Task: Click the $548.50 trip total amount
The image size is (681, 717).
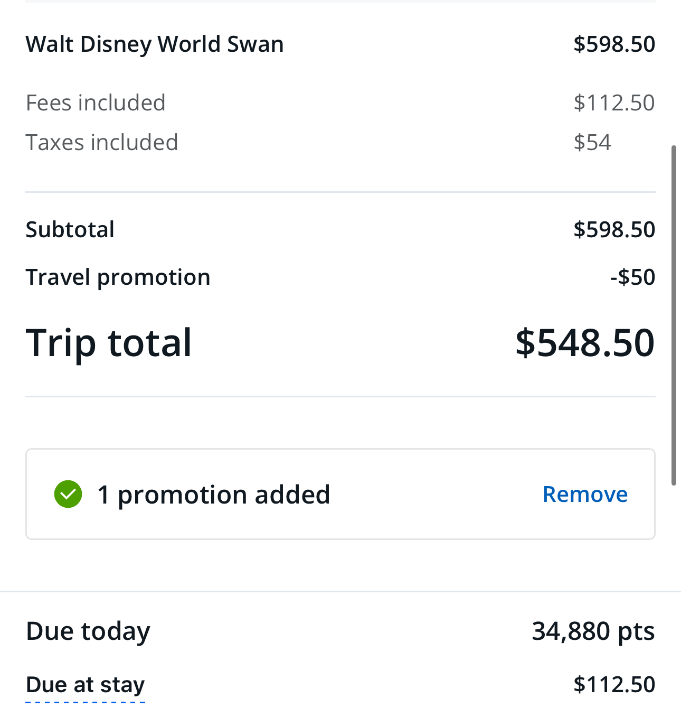Action: click(x=585, y=342)
